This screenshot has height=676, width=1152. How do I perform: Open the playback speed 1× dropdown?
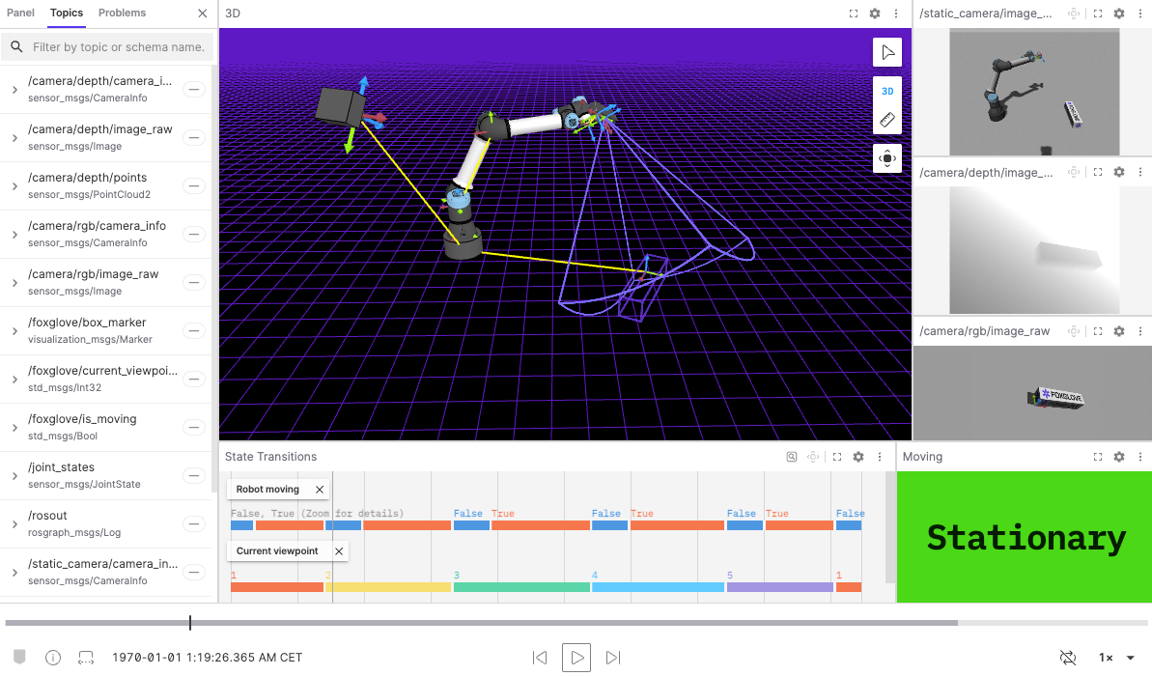1116,658
